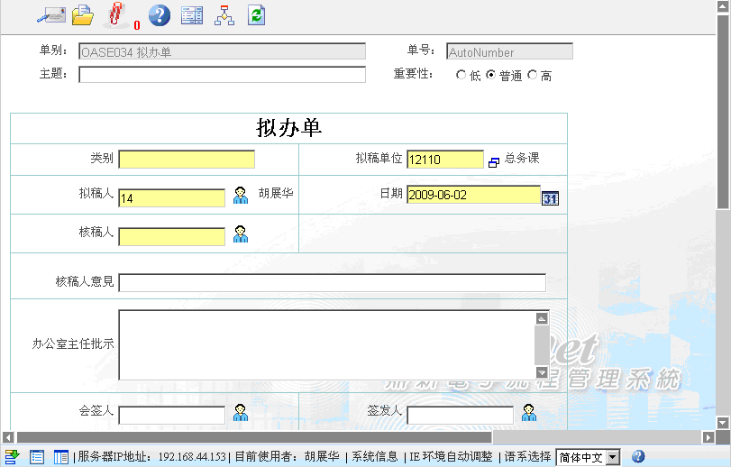Open the calendar picker for 日期
The width and height of the screenshot is (731, 467).
pos(550,197)
